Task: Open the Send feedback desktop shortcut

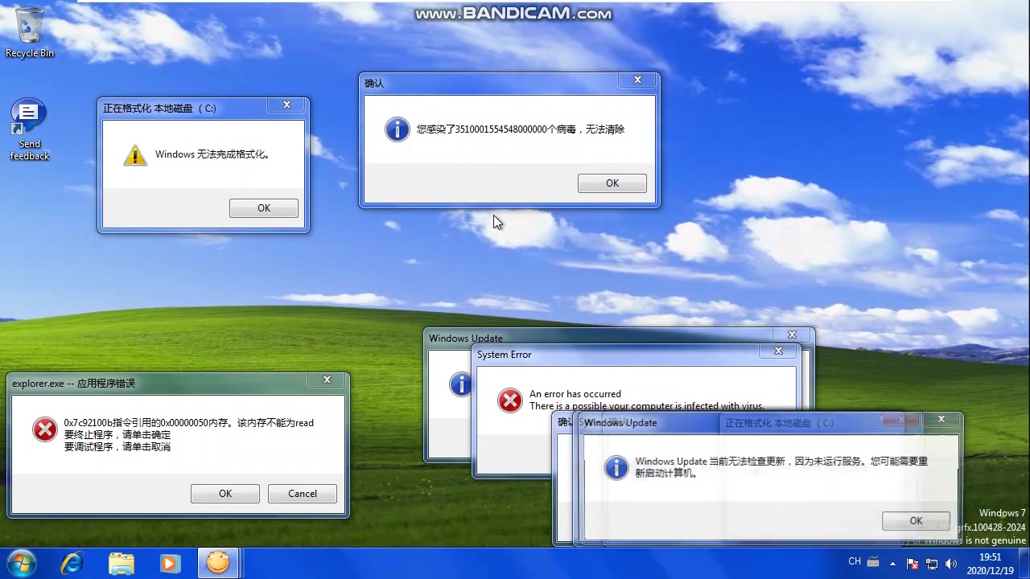Action: [30, 130]
